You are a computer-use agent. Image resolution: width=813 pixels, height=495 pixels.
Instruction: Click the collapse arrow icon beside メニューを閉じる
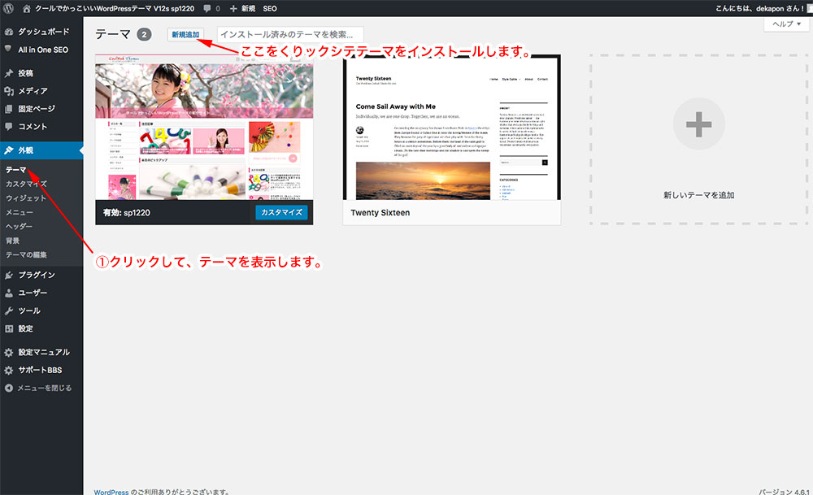(9, 388)
